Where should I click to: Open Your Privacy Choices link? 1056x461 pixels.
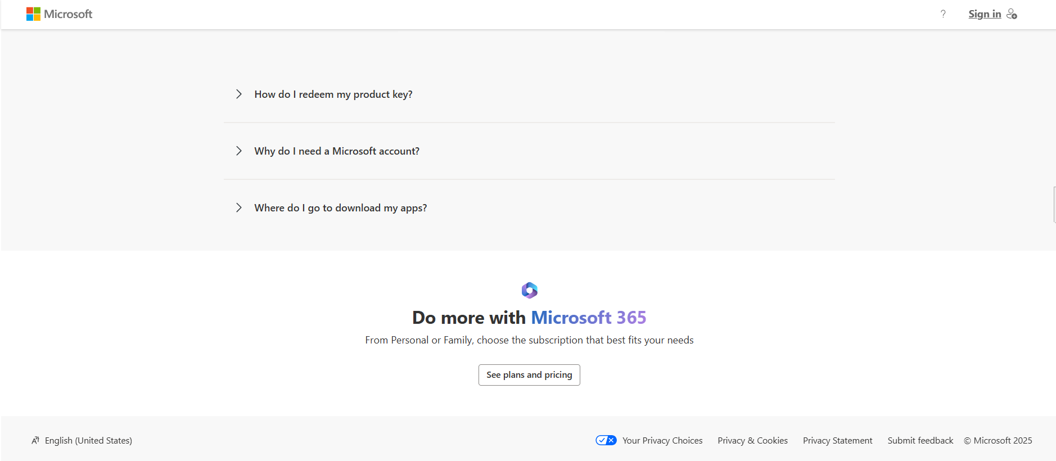[662, 441]
